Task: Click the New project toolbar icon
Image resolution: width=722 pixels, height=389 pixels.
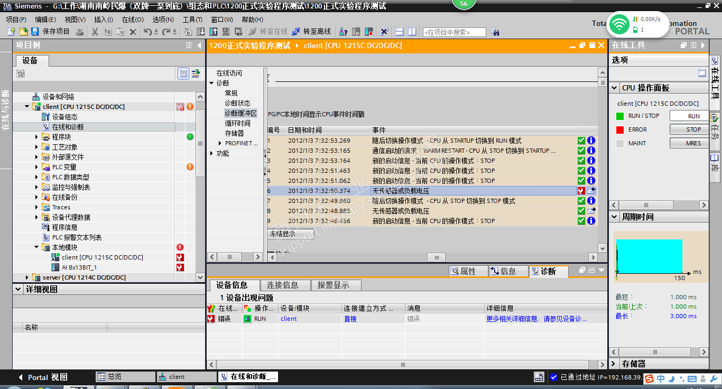Action: (x=11, y=32)
